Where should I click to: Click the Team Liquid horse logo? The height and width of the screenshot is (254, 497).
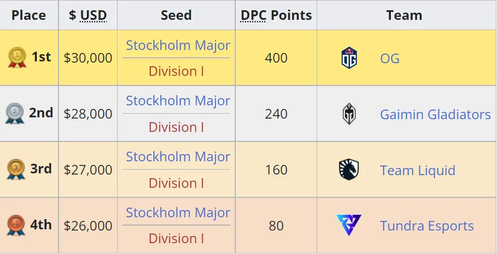349,170
